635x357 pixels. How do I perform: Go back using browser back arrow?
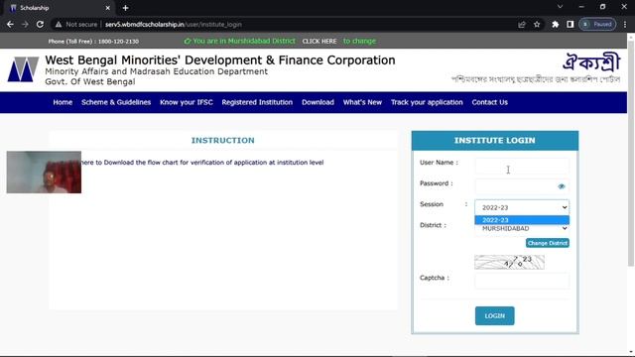point(10,24)
